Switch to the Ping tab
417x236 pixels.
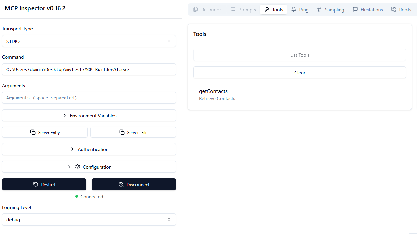point(299,9)
